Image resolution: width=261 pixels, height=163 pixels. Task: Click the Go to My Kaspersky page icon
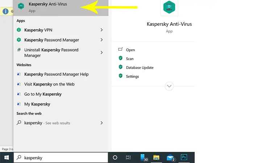pos(19,94)
